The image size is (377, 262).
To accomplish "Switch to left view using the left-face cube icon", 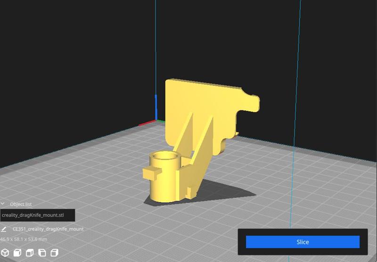I will pos(42,253).
